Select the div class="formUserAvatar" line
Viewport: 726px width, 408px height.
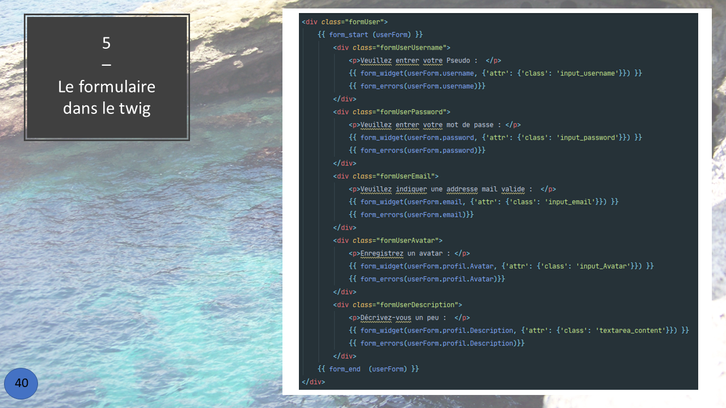(x=387, y=240)
